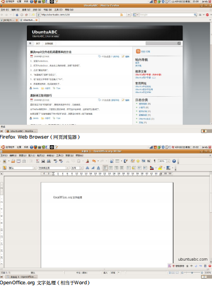Expand the paragraph style dropdown in Writer
The width and height of the screenshot is (212, 287).
point(35,168)
